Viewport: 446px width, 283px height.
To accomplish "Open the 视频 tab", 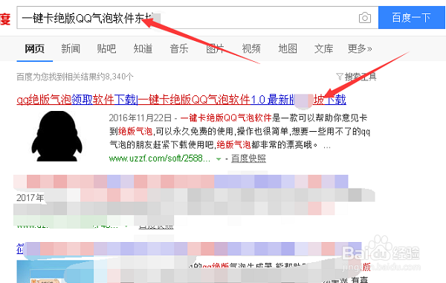I will (x=251, y=48).
